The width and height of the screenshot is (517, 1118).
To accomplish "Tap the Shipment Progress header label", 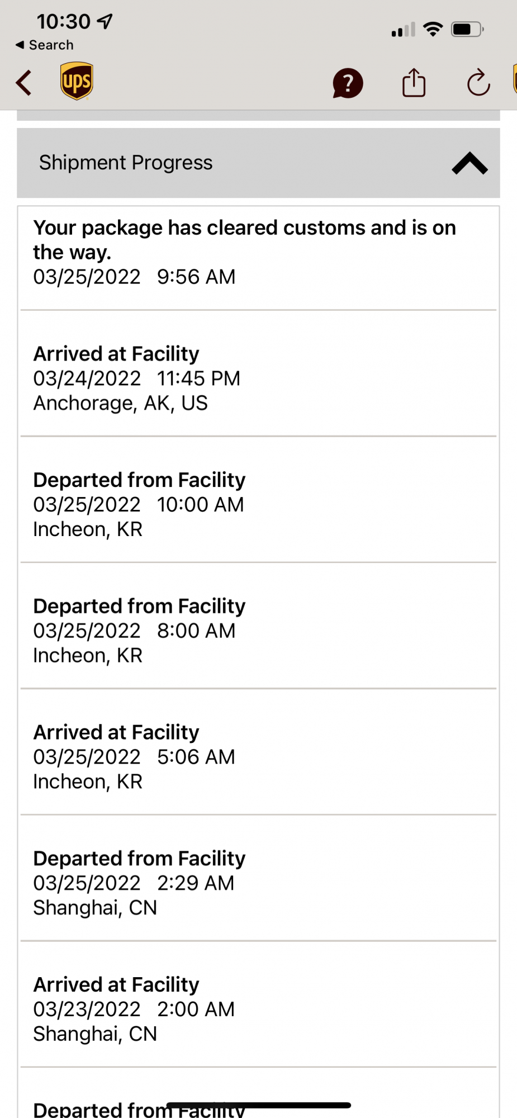I will point(126,163).
